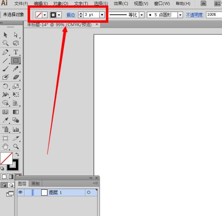This screenshot has height=216, width=222.
Task: Click the 描边 stroke link
Action: click(71, 15)
